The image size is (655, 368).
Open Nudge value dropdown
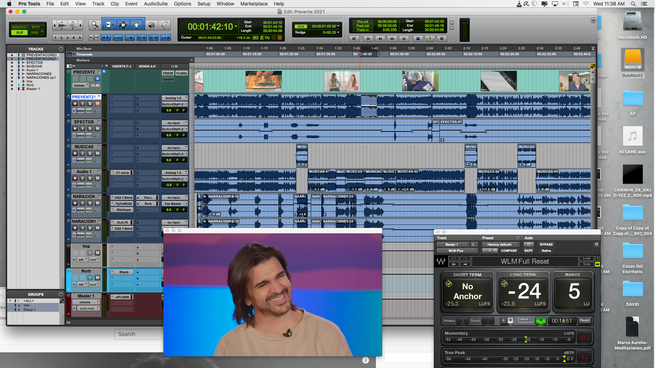(338, 32)
